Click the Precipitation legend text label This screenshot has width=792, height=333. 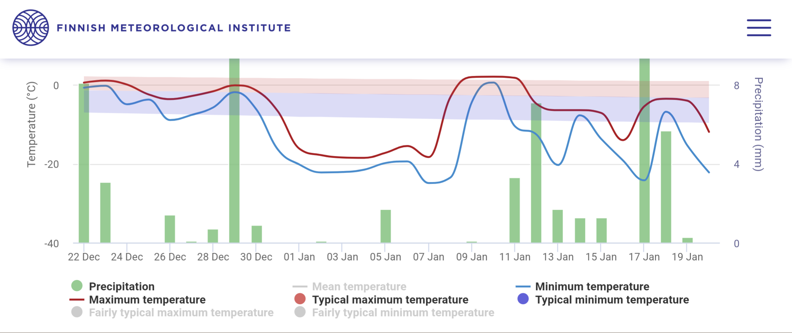pyautogui.click(x=121, y=286)
